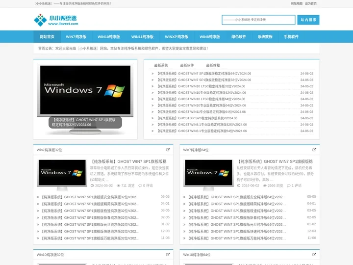353x265 pixels.
Task: Open 旗舰版万能纯净版32位 article dated 11-06
Action: coord(90,238)
